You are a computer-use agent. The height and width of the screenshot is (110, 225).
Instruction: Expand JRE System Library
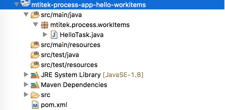click(26, 75)
